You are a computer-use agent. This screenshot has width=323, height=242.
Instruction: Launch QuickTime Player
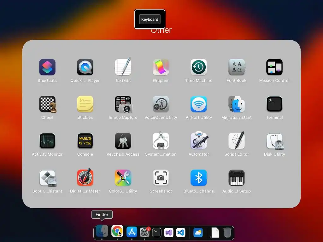pos(85,67)
